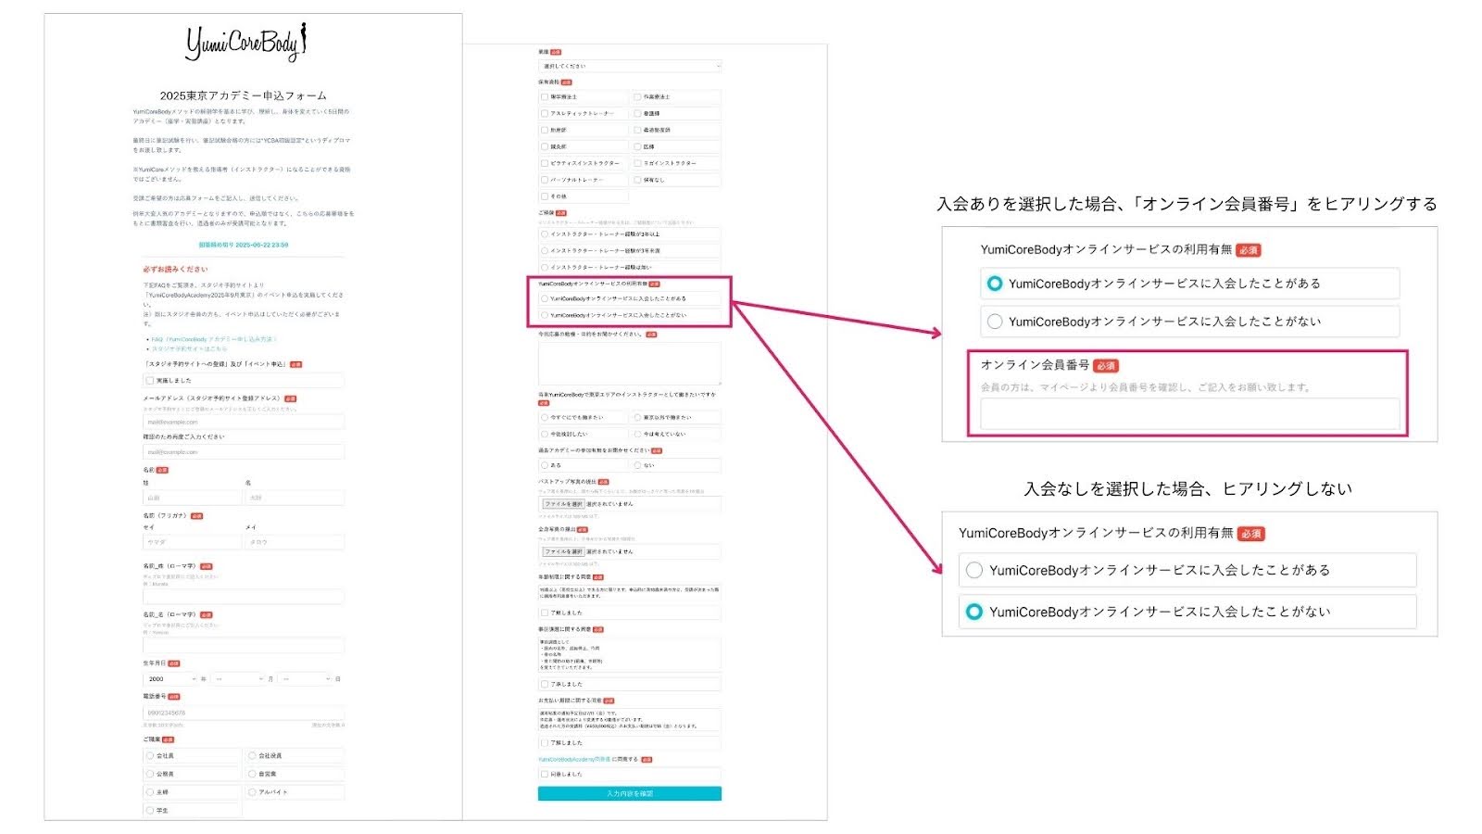The width and height of the screenshot is (1482, 834).
Task: Choose the 会社員 occupation radio button
Action: coord(150,756)
